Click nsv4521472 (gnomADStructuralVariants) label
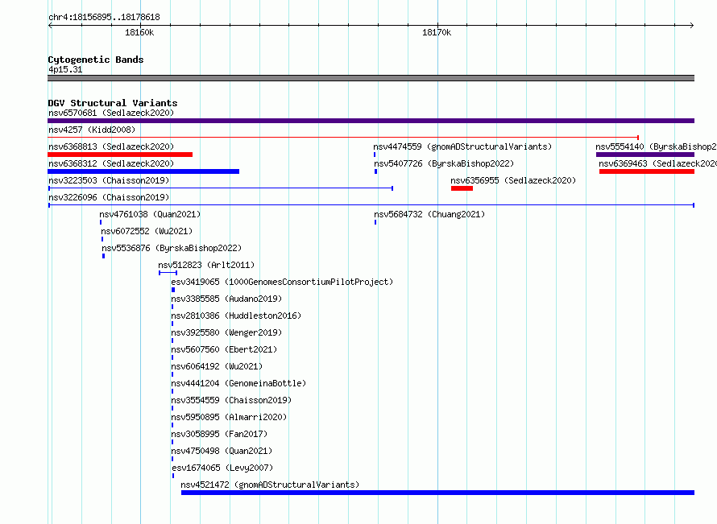 (x=270, y=485)
